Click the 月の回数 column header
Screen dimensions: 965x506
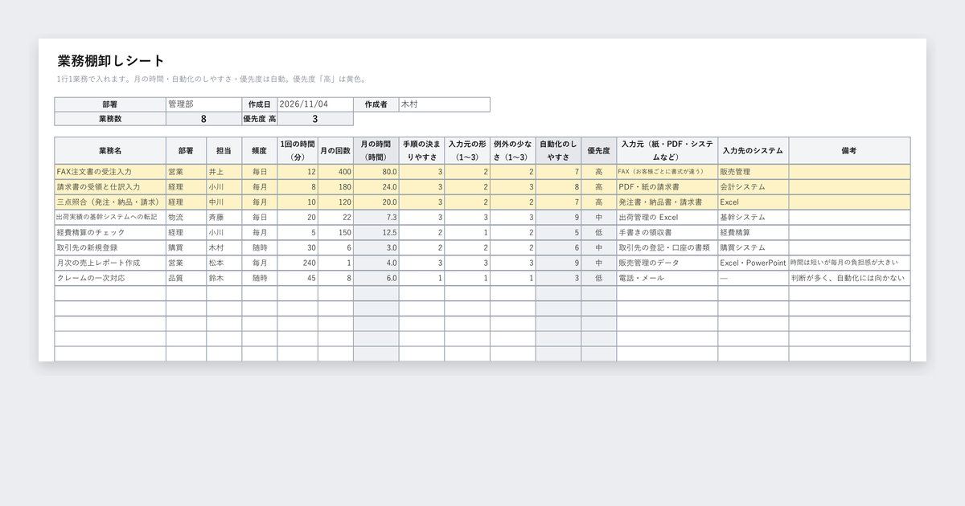(x=335, y=150)
